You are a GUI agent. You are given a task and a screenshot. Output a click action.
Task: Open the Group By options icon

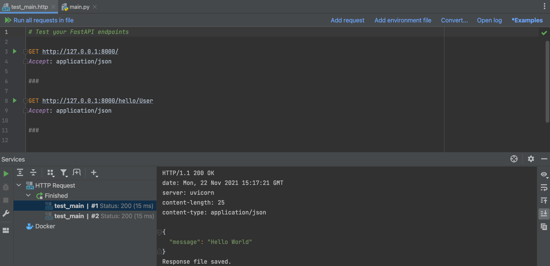click(51, 173)
